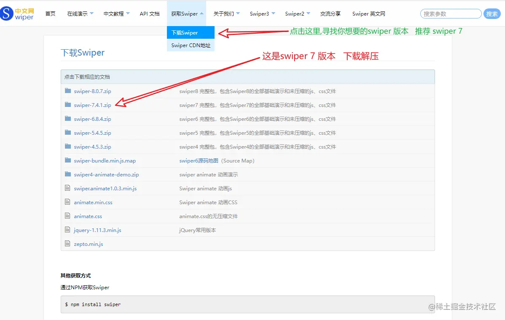The image size is (505, 320).
Task: Download swiper-8.0.7.zip
Action: pos(92,91)
